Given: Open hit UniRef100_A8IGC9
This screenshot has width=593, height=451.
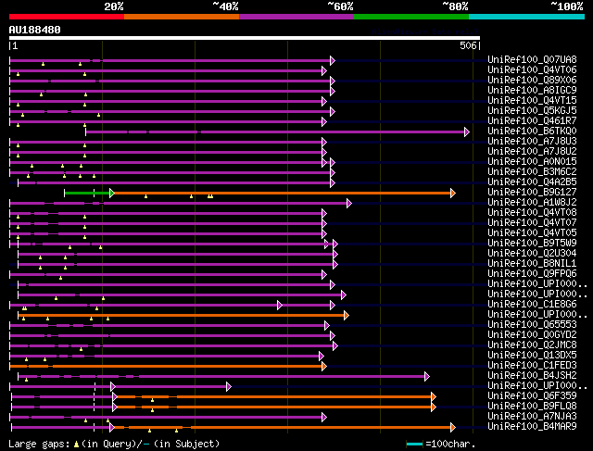Looking at the screenshot, I should (532, 91).
